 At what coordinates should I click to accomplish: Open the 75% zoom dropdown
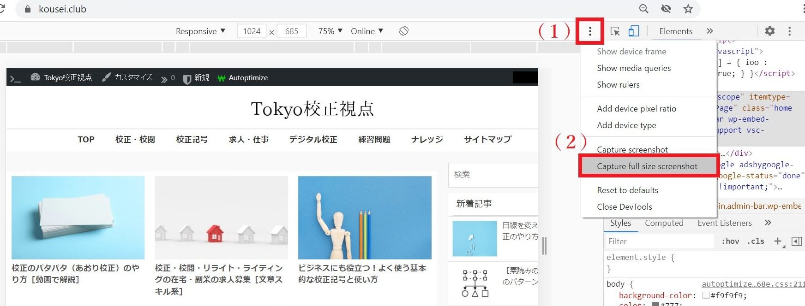[330, 31]
